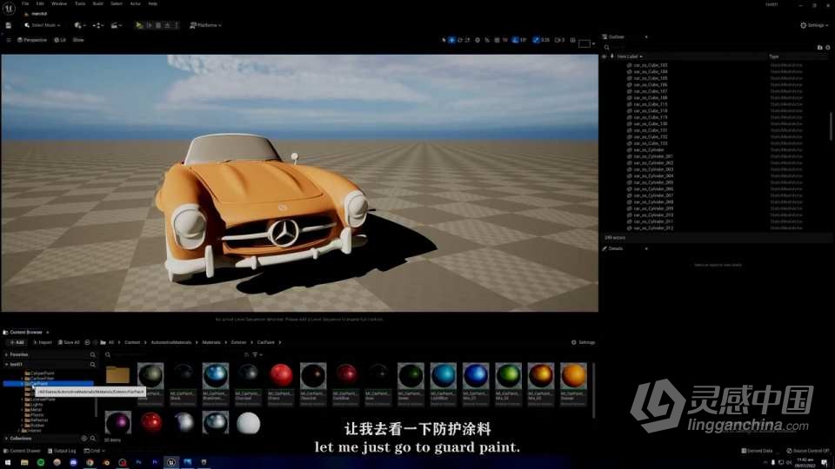The image size is (835, 469).
Task: Toggle Outliner pin column header
Action: click(x=611, y=56)
